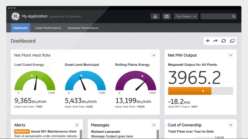This screenshot has height=139, width=248.
Task: Click the 9,365 Btu/KWh value
Action: pos(30,101)
